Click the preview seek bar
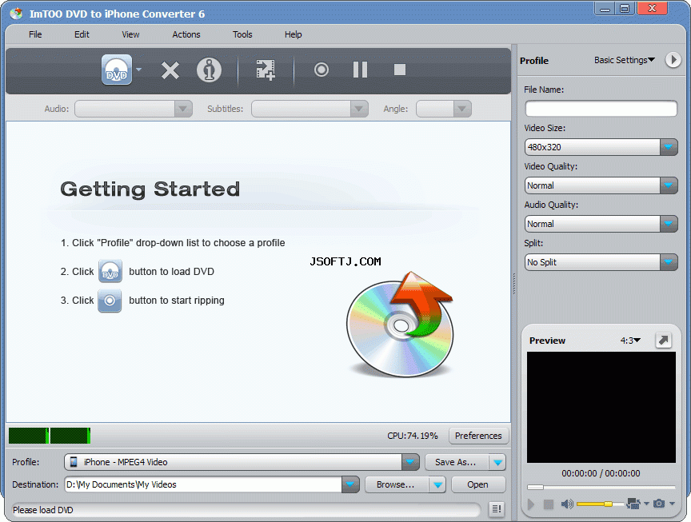Viewport: 691px width, 522px height. pyautogui.click(x=601, y=487)
